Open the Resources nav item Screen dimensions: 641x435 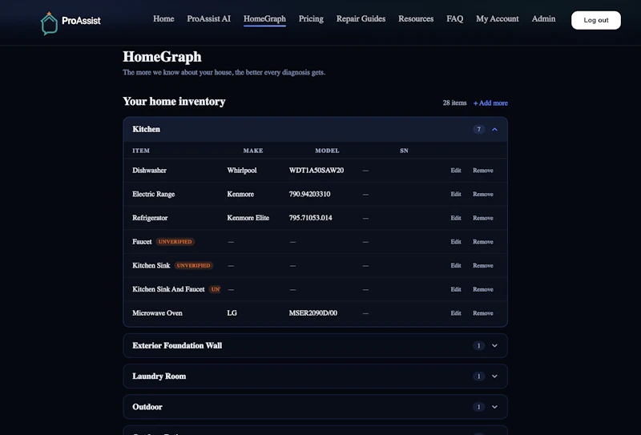pyautogui.click(x=416, y=18)
